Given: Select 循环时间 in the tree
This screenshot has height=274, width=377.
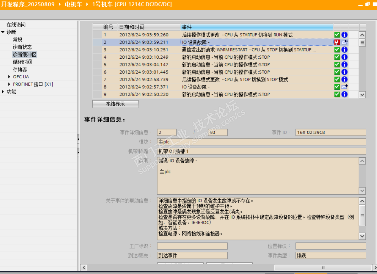Looking at the screenshot, I should click(x=22, y=62).
